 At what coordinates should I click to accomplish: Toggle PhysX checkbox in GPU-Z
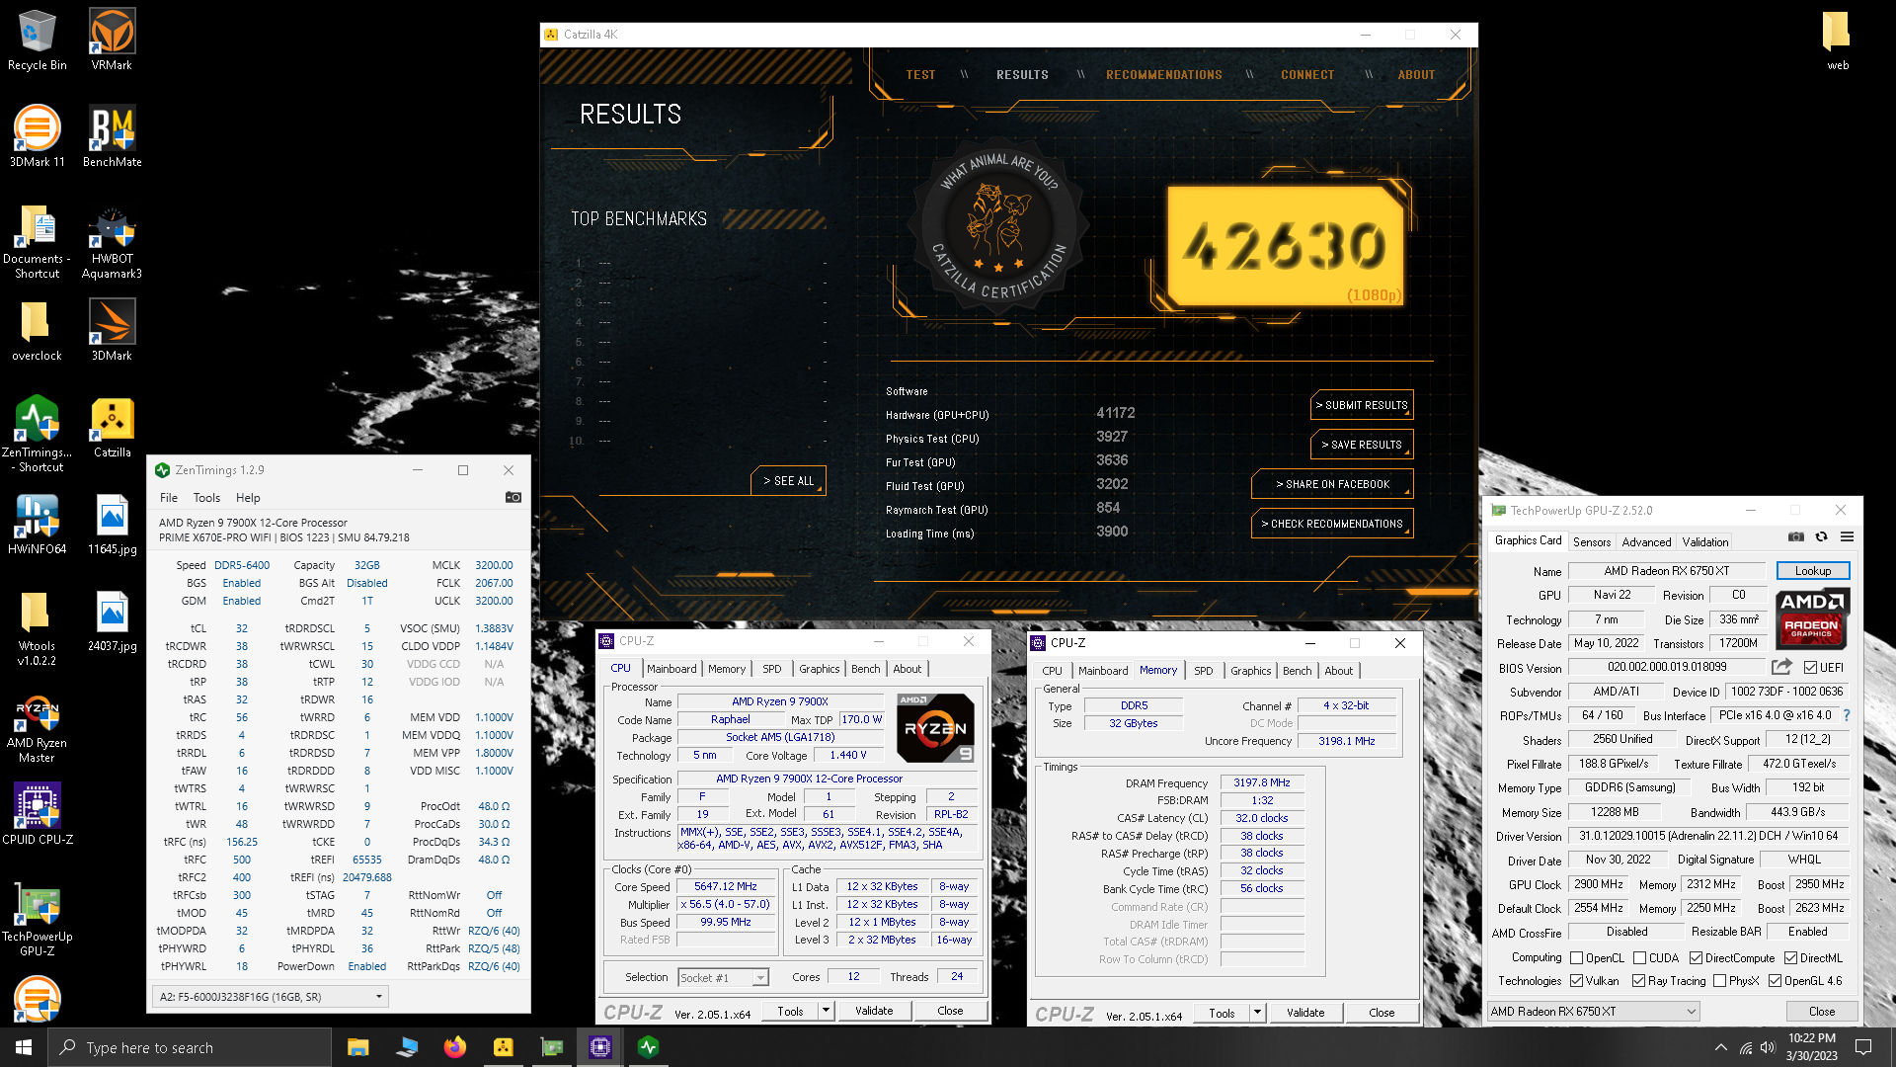[x=1719, y=981]
